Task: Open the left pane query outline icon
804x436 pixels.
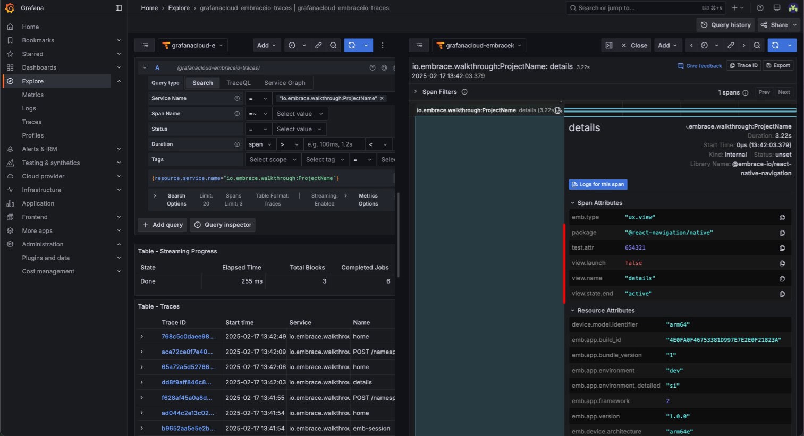Action: tap(145, 46)
